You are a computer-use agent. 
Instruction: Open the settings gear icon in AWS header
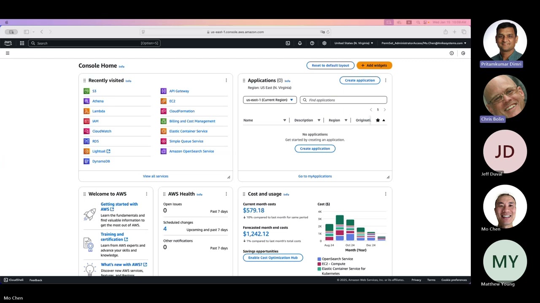[324, 43]
